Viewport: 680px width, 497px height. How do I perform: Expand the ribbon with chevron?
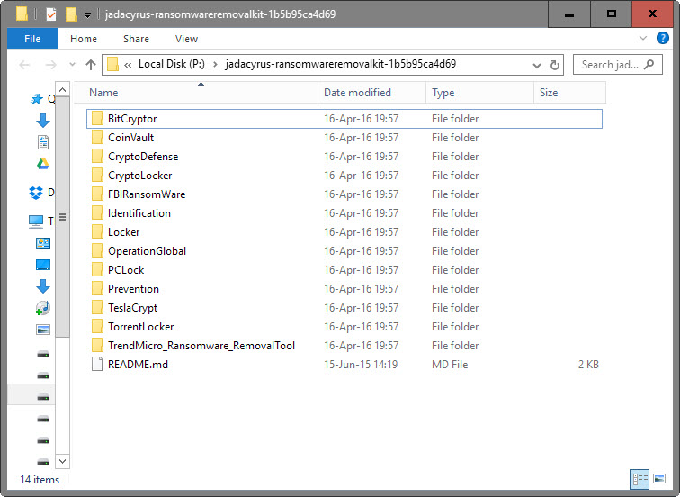tap(643, 38)
